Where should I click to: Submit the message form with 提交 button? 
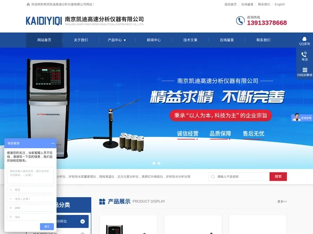[x=47, y=227]
